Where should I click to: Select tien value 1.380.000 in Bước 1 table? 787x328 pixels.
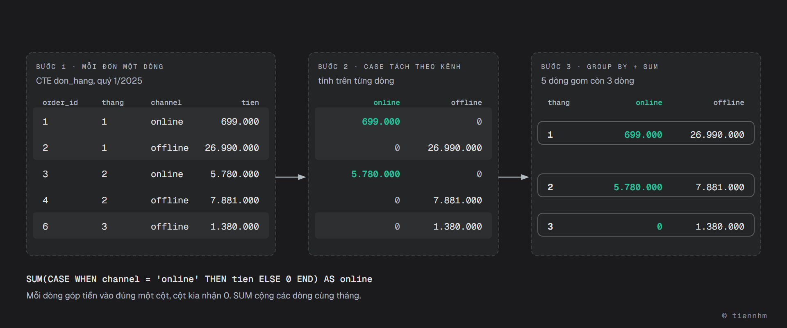click(234, 226)
